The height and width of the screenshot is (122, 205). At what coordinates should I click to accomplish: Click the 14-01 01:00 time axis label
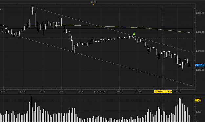coord(100,92)
